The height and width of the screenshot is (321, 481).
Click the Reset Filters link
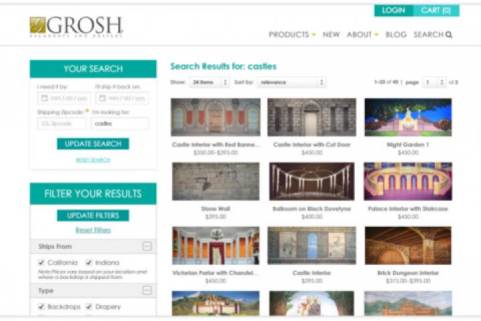93,230
